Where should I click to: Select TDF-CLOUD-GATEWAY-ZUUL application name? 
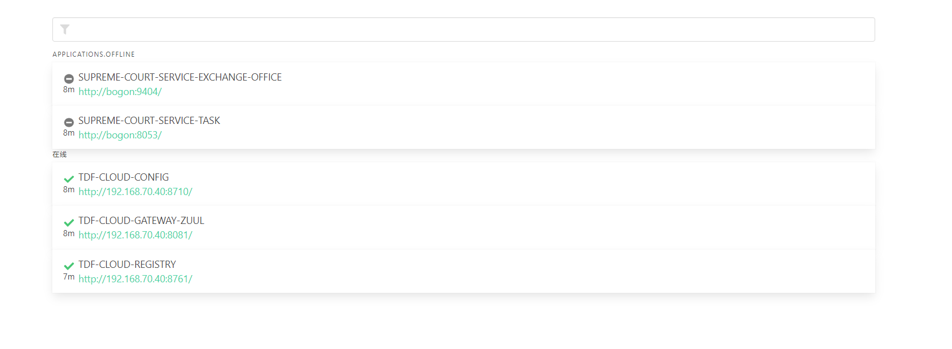tap(141, 221)
